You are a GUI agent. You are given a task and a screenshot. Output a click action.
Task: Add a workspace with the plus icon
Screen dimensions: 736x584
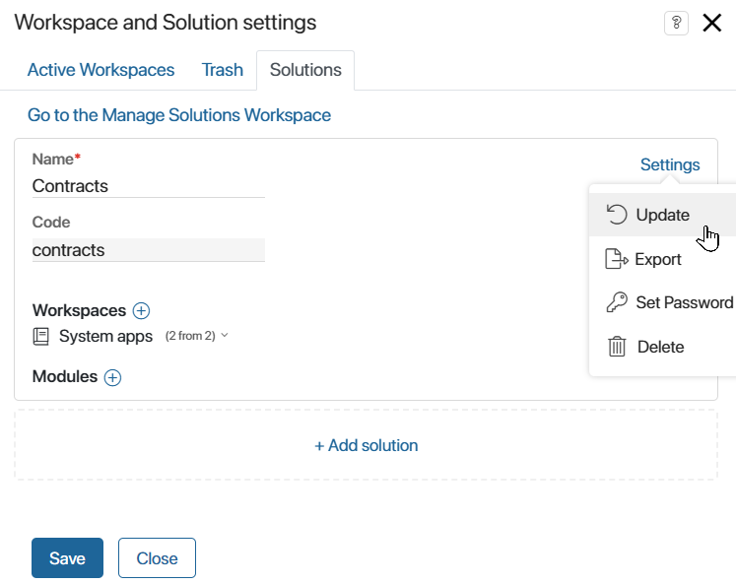pyautogui.click(x=141, y=310)
